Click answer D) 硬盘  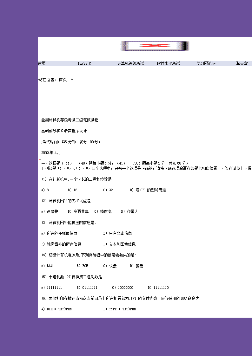(136, 266)
